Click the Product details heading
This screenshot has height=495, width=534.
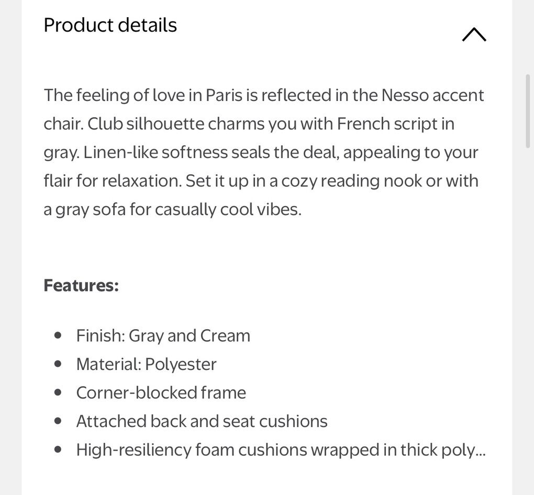pyautogui.click(x=110, y=25)
